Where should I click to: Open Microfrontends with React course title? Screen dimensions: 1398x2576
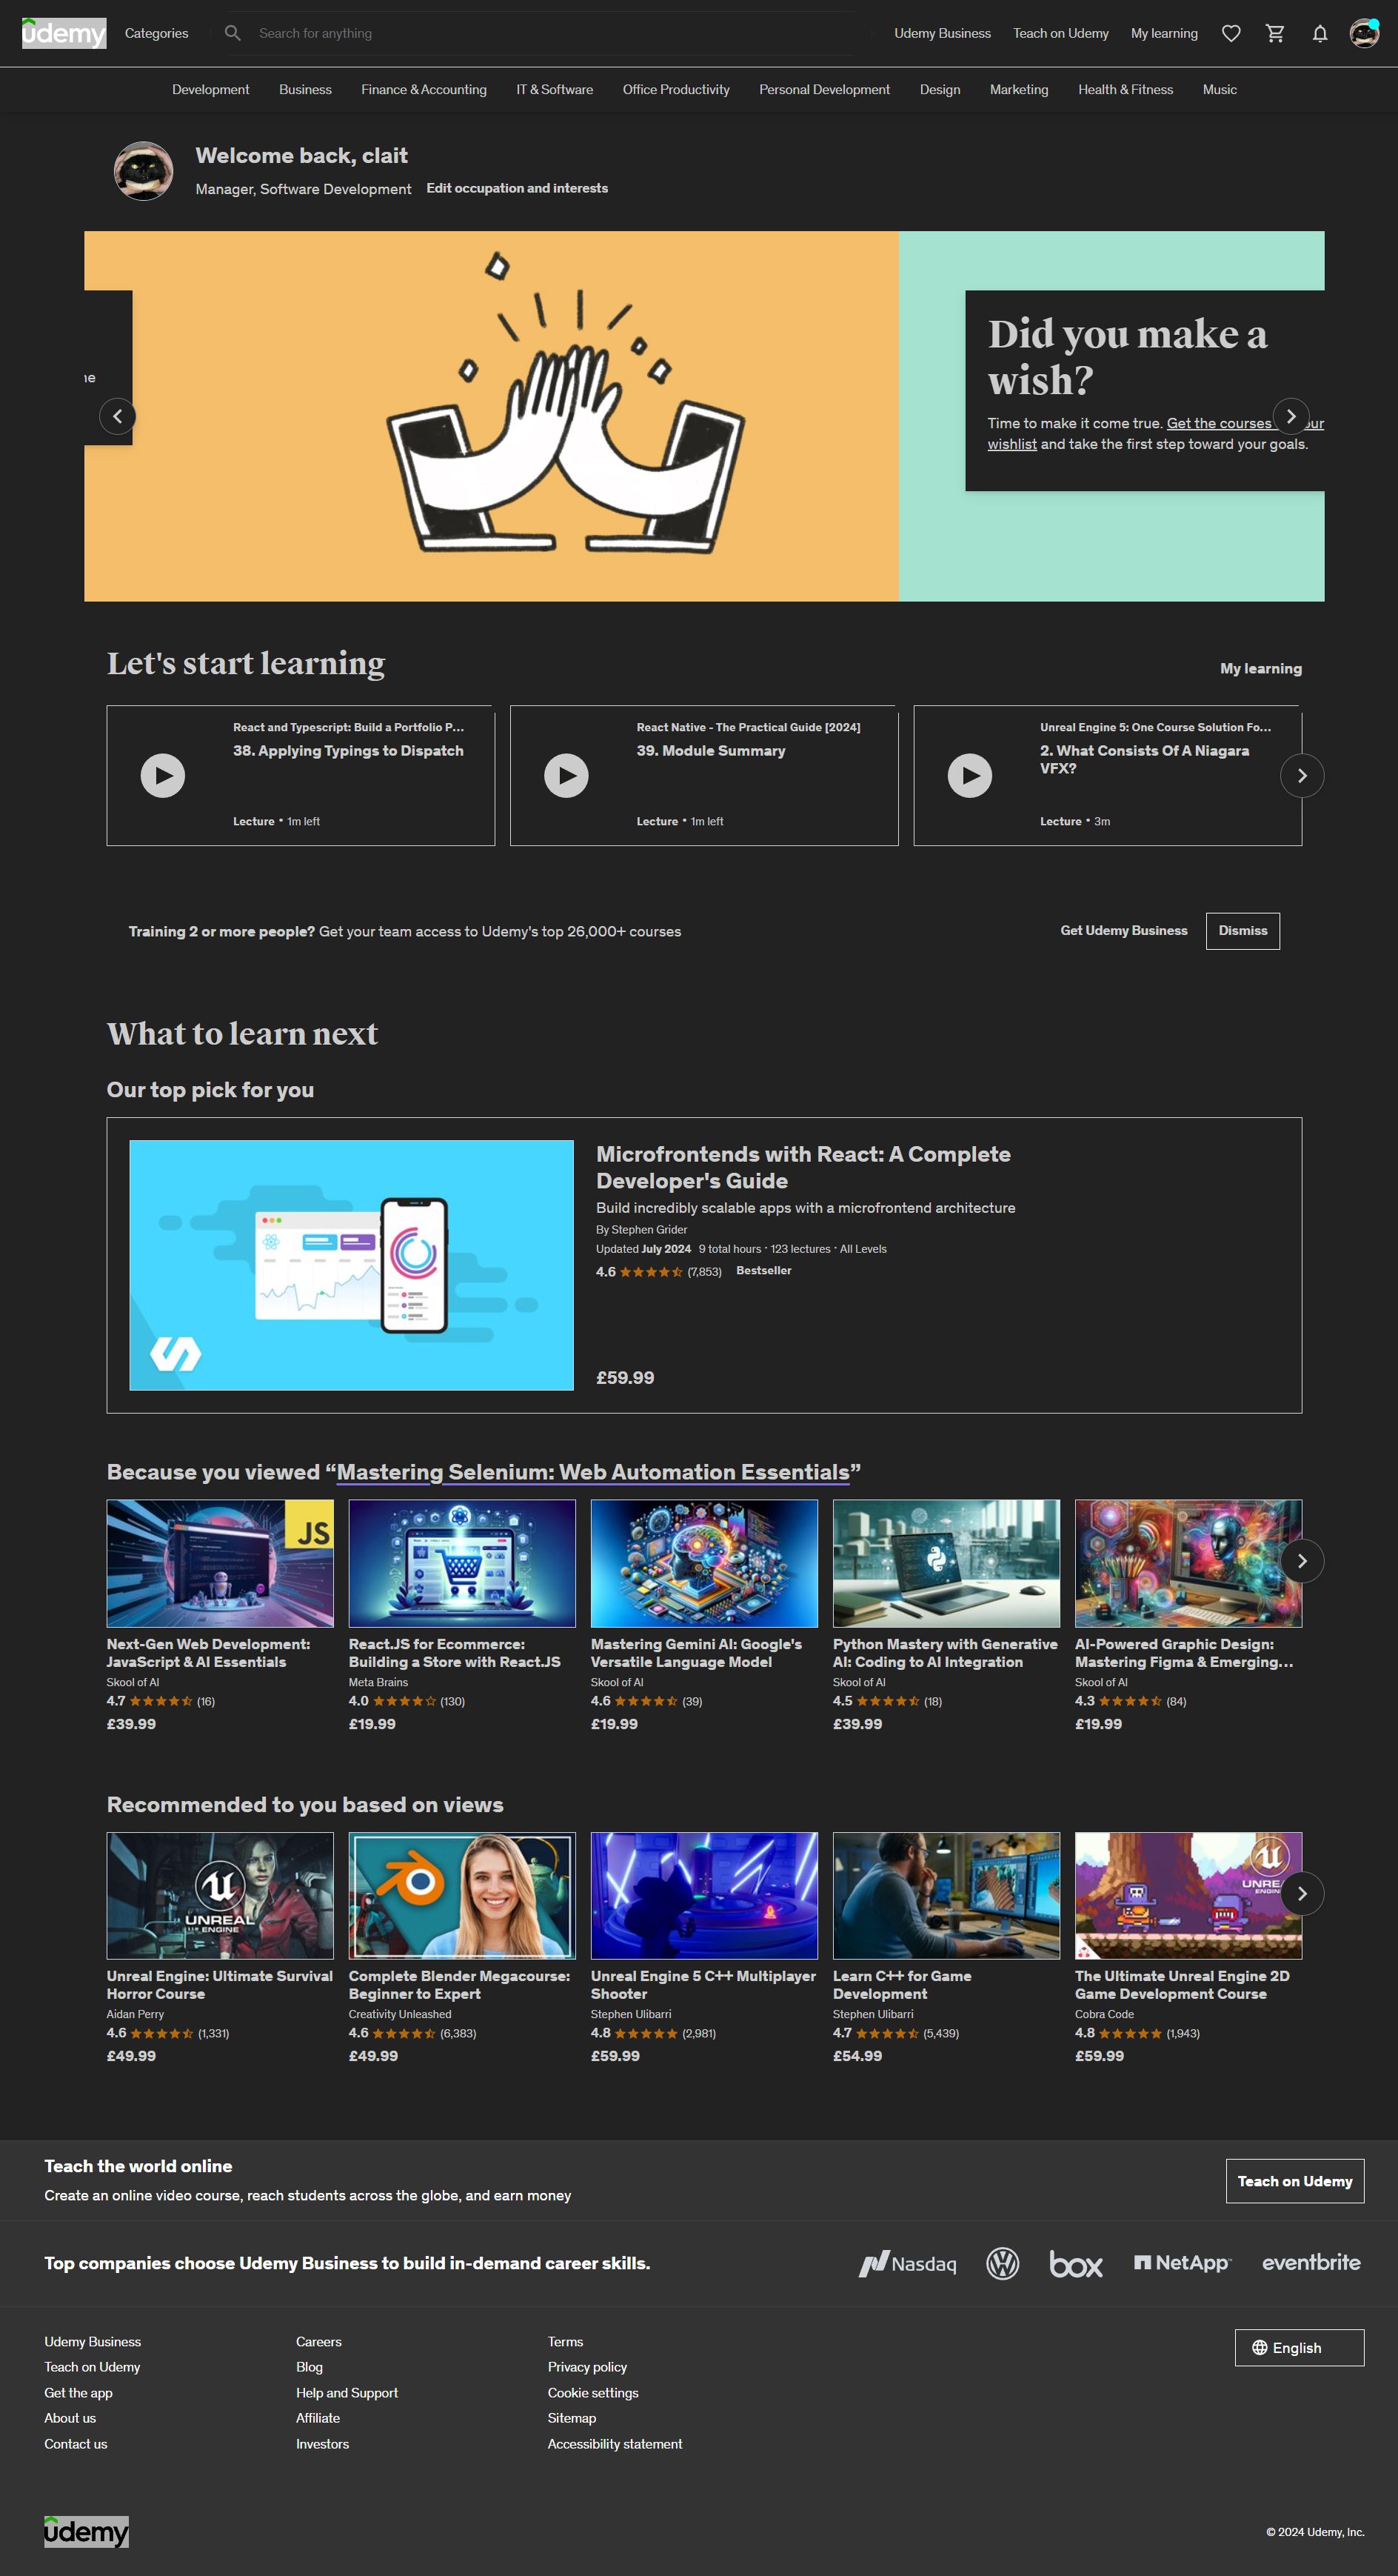click(803, 1167)
